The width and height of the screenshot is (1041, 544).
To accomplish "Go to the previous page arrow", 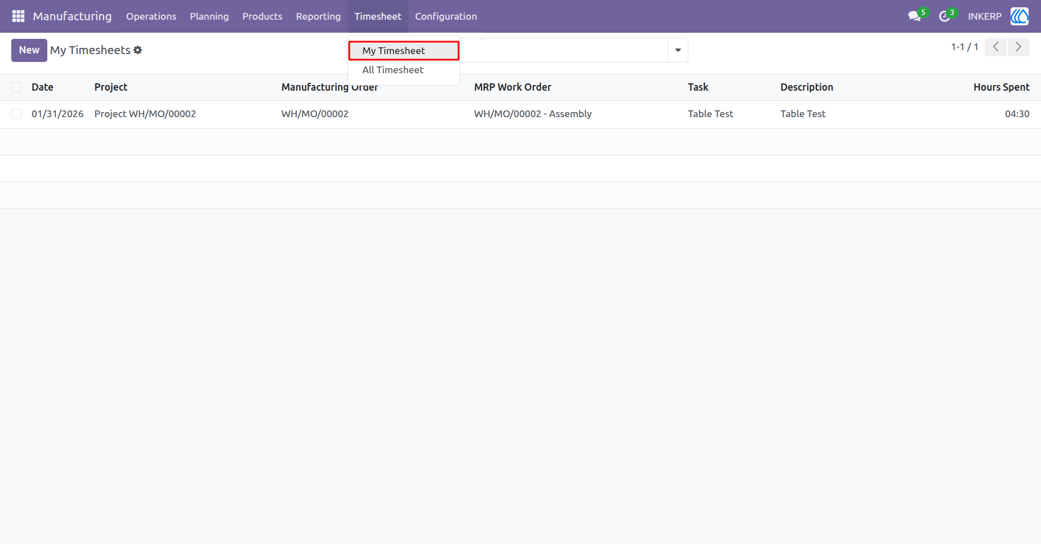I will [x=995, y=47].
